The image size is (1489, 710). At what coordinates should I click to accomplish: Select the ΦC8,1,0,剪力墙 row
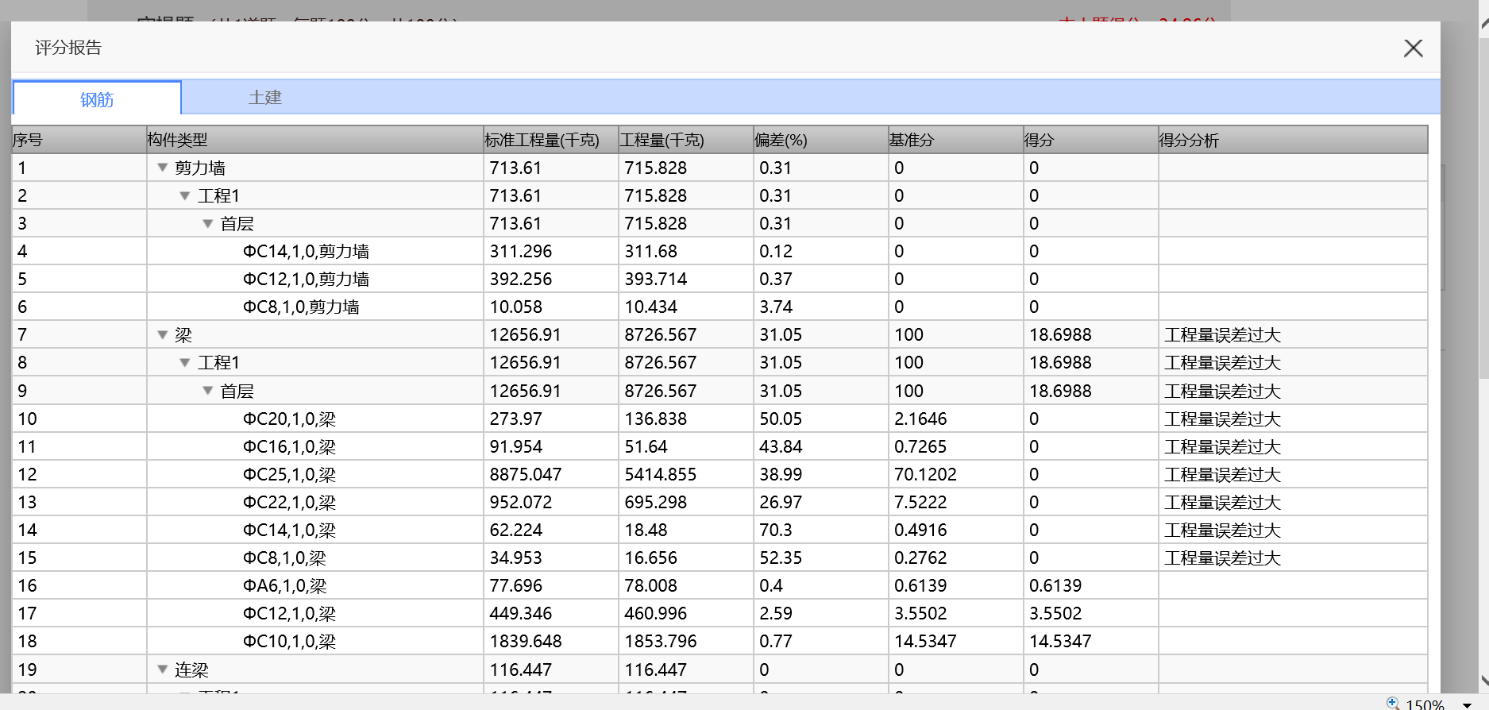[719, 307]
